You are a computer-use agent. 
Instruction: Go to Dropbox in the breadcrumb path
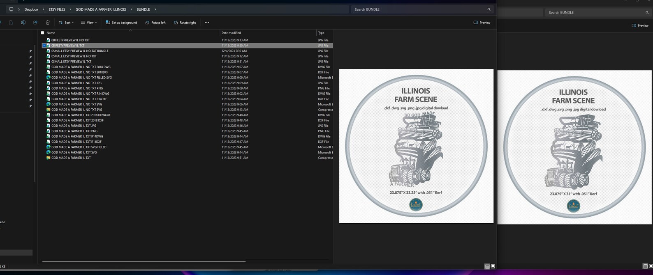pos(31,9)
